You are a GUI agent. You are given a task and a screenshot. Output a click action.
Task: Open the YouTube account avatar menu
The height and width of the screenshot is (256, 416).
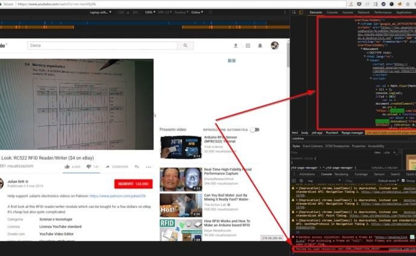tap(274, 46)
